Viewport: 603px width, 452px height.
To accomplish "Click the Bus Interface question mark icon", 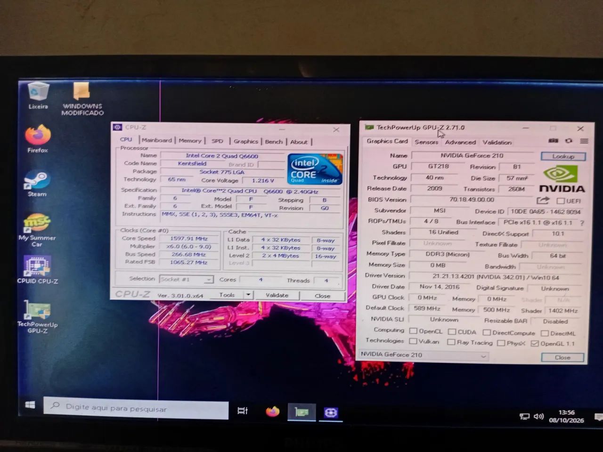I will pyautogui.click(x=582, y=223).
